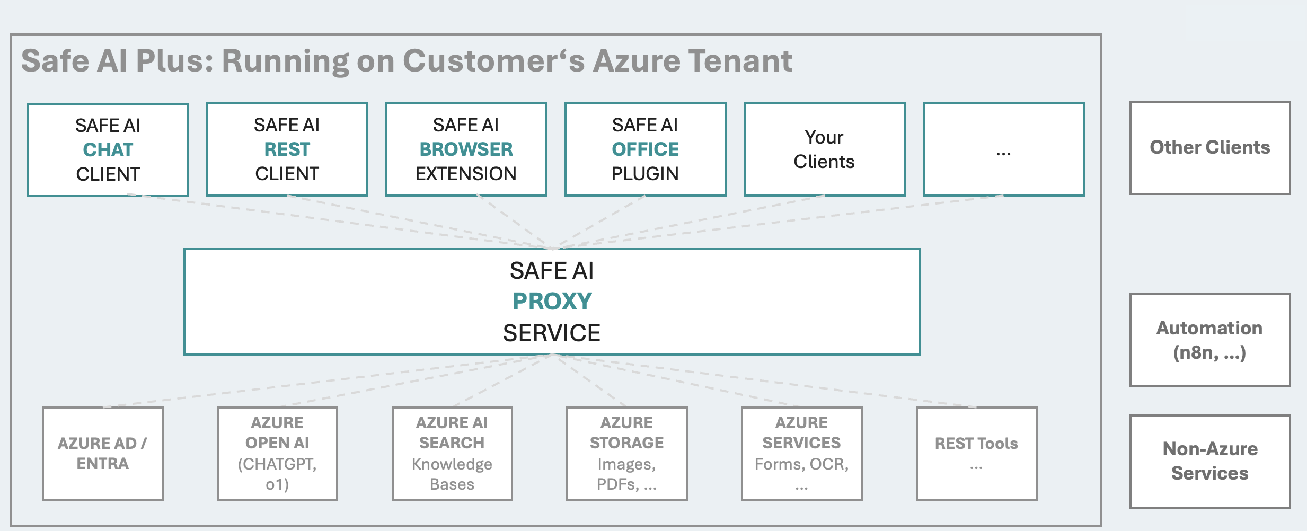
Task: Open the Other Clients box
Action: pyautogui.click(x=1210, y=148)
